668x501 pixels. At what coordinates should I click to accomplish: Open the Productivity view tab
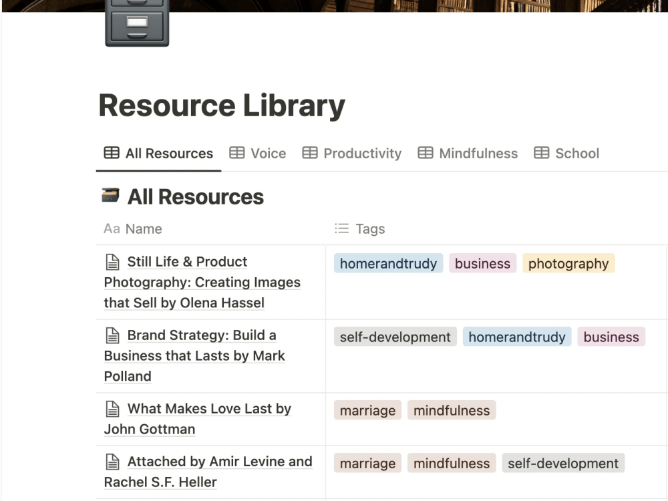tap(352, 154)
